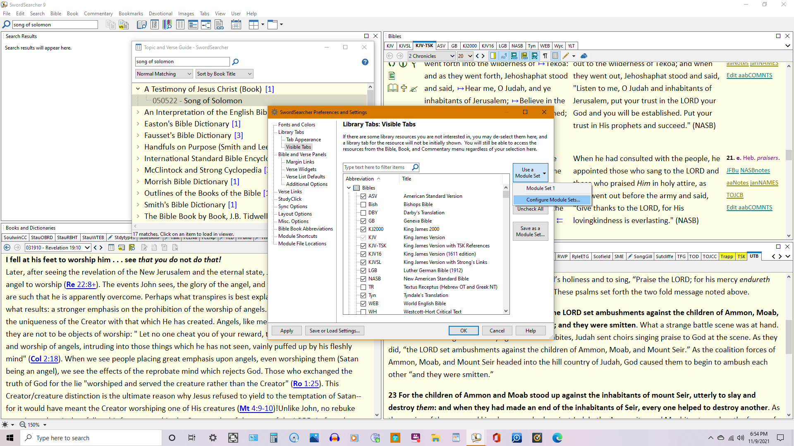794x446 pixels.
Task: Click the Topic Guide search input field
Action: coord(182,62)
